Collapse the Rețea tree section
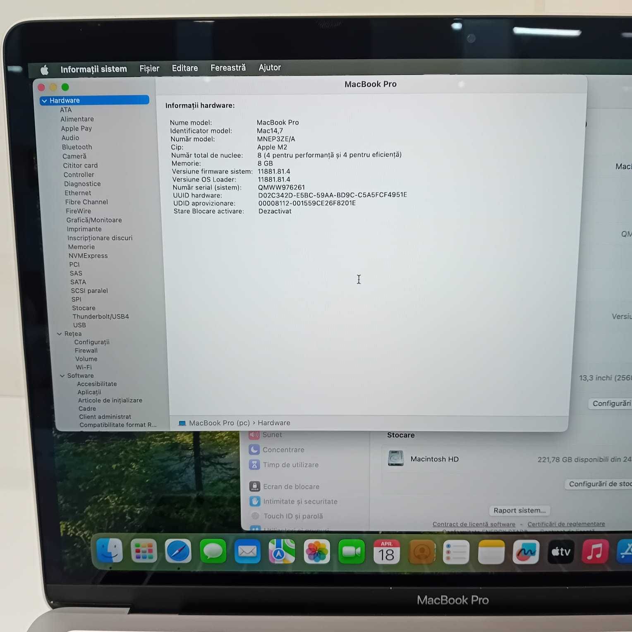The width and height of the screenshot is (632, 632). [x=59, y=333]
